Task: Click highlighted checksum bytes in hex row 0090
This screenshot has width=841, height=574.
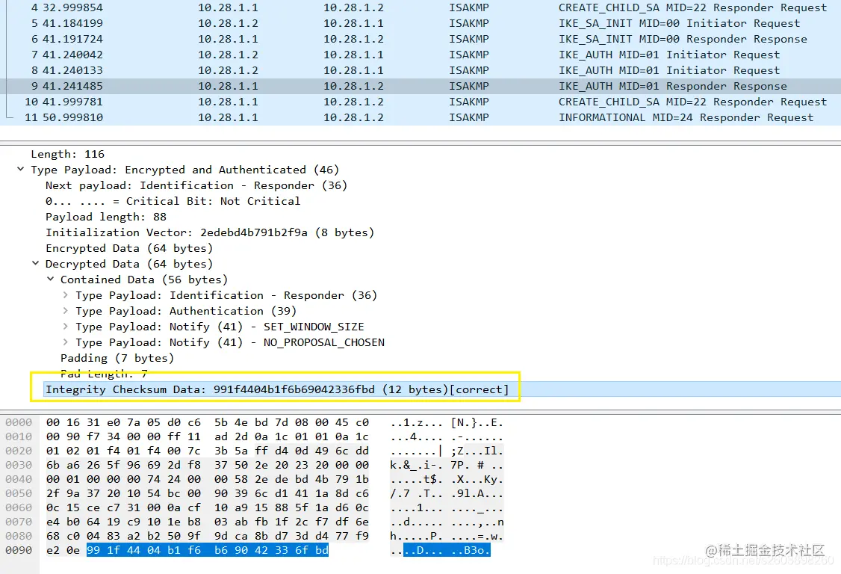Action: pyautogui.click(x=207, y=550)
